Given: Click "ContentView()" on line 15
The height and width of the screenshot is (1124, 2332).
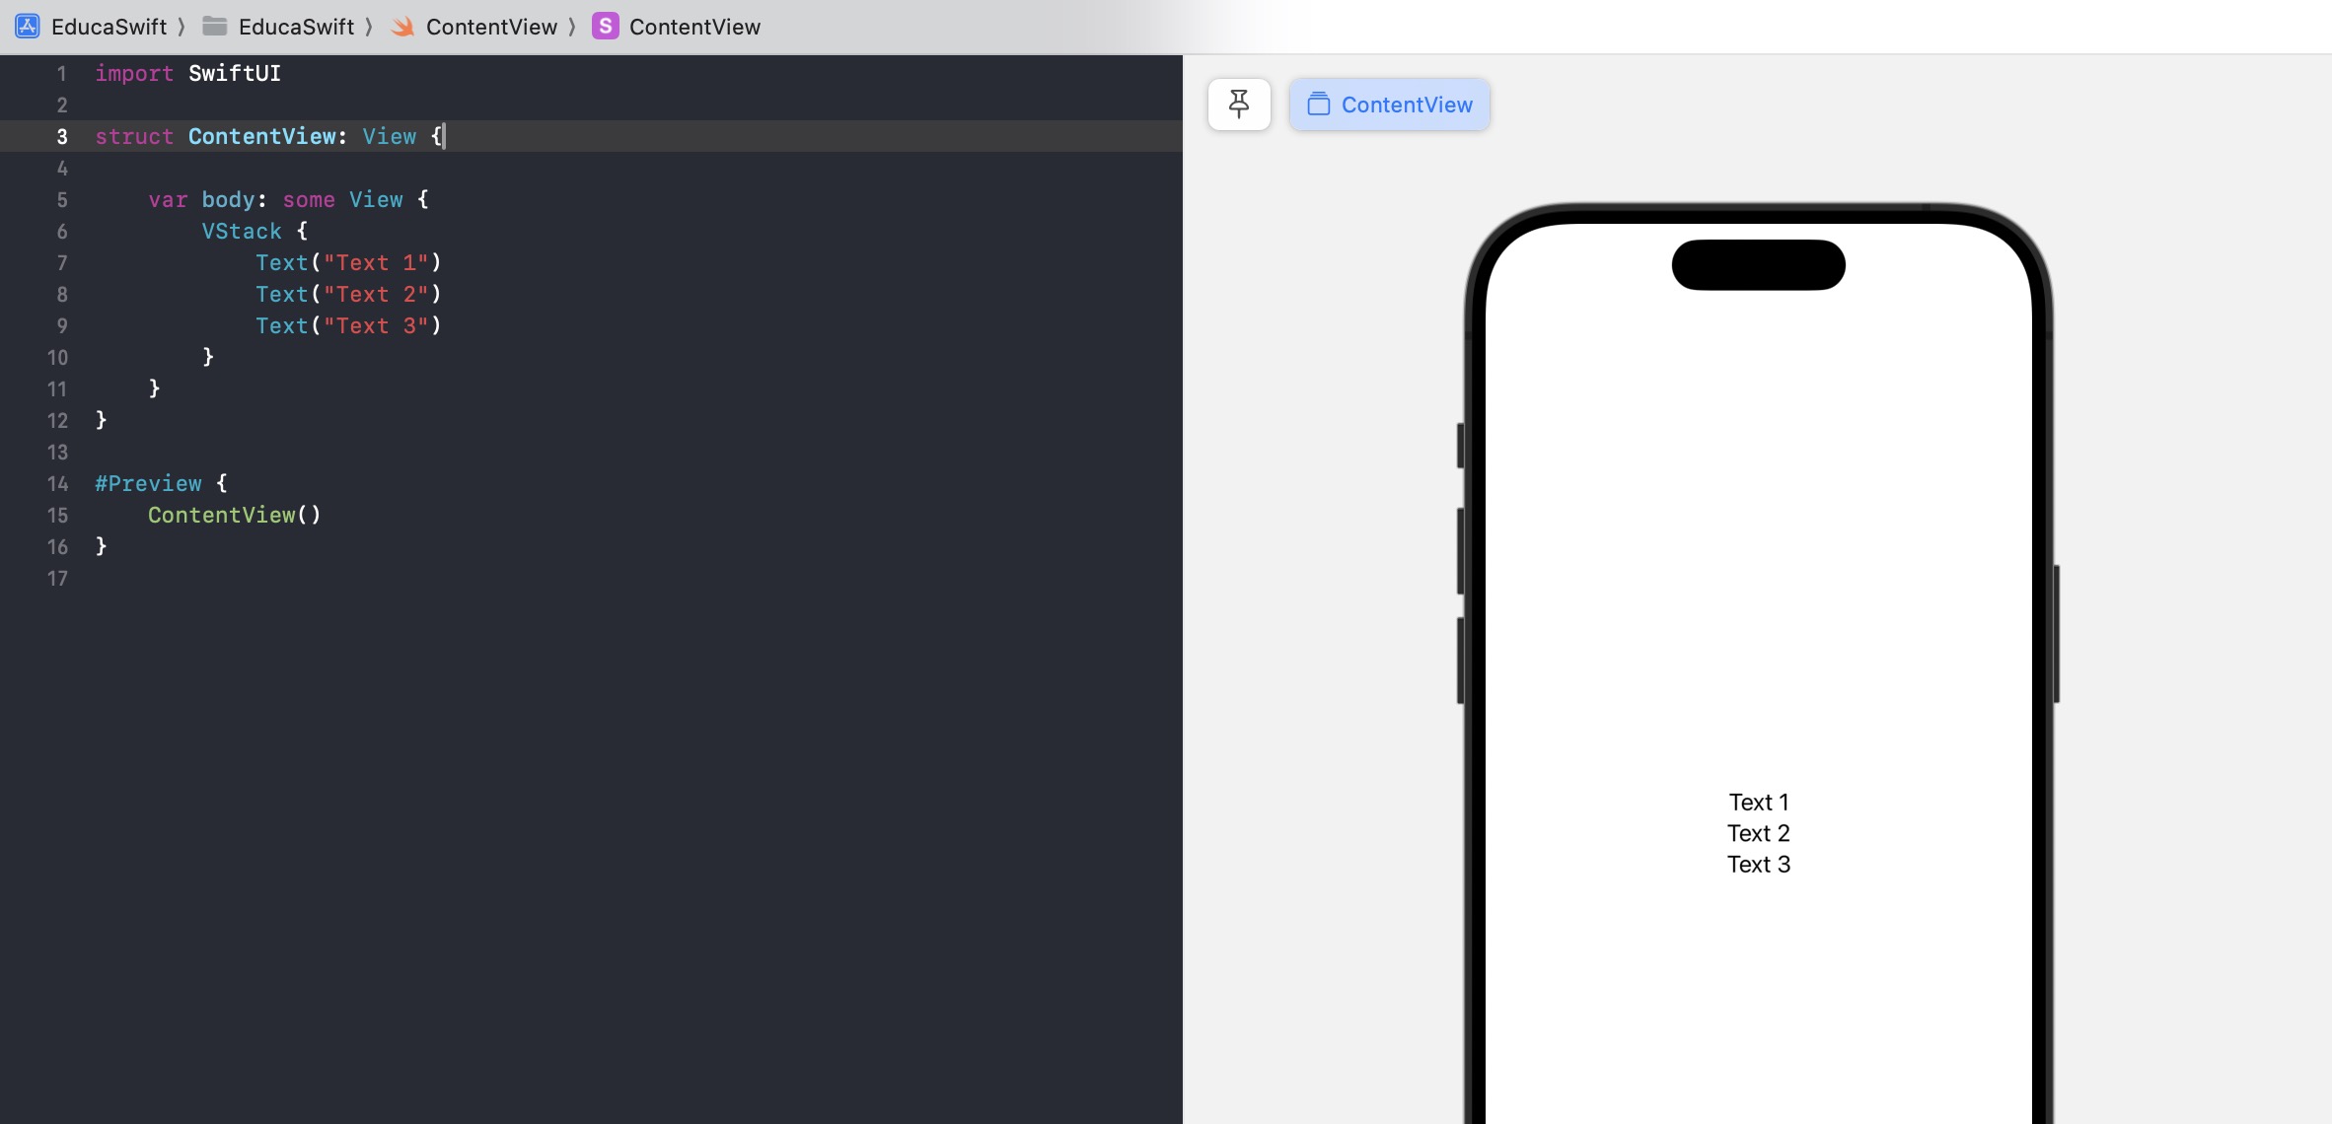Looking at the screenshot, I should (235, 516).
